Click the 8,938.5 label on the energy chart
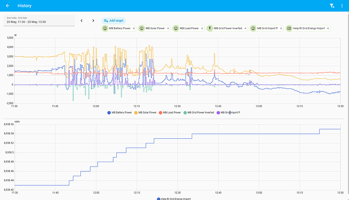The image size is (349, 200). [x=9, y=153]
